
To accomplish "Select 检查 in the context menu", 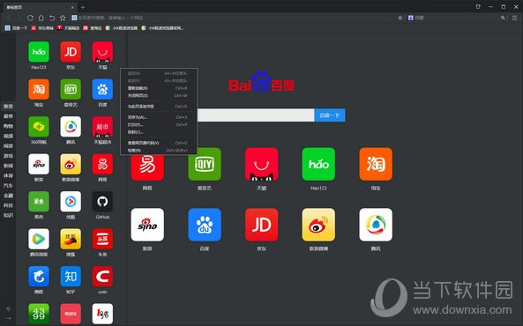I will tap(159, 151).
